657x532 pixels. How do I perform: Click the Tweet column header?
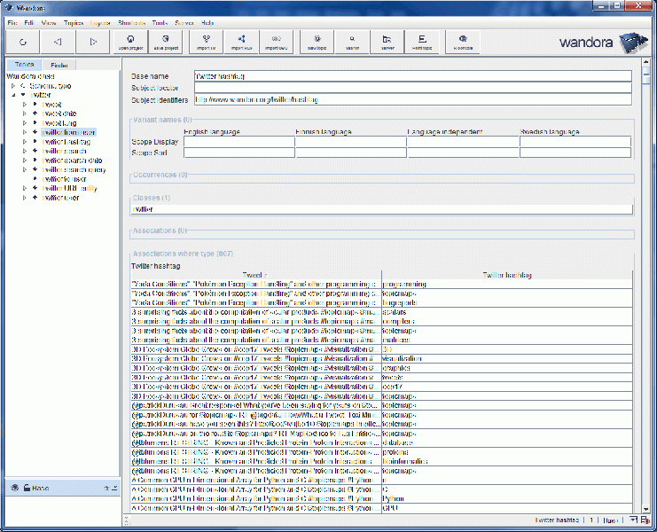pyautogui.click(x=255, y=275)
